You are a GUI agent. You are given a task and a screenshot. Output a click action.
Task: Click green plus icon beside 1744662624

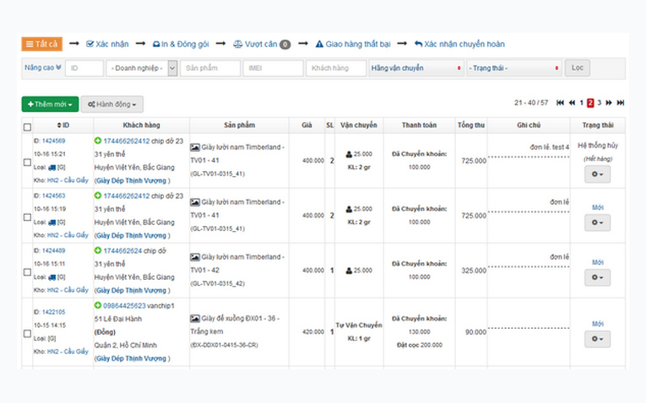point(98,250)
